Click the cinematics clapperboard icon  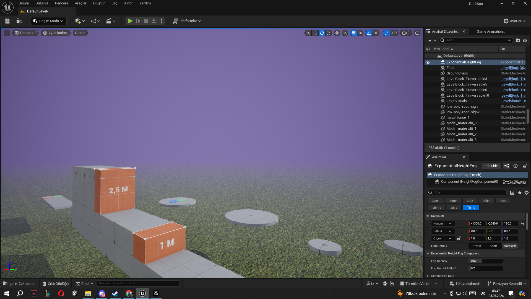coord(109,21)
